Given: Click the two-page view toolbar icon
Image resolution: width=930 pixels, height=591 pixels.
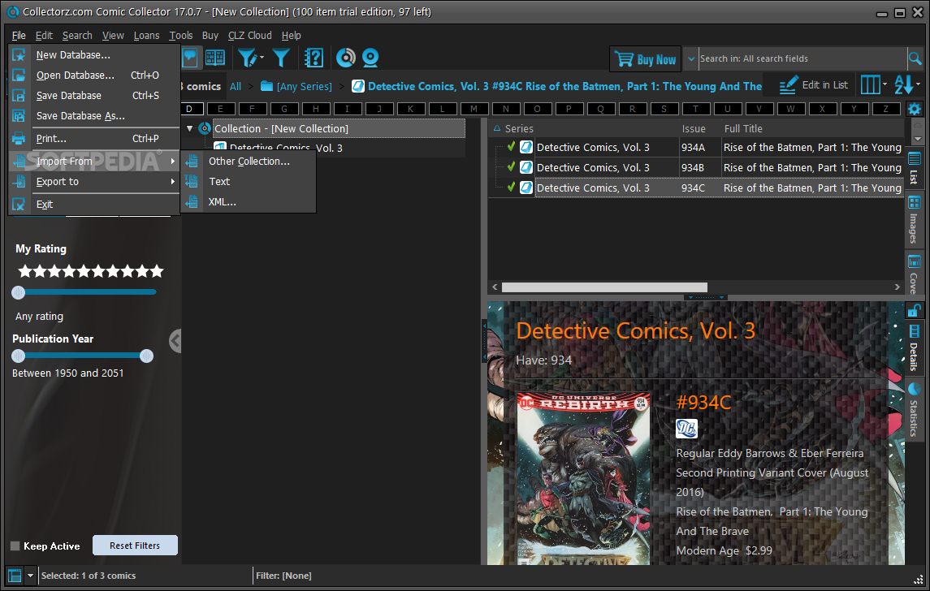Looking at the screenshot, I should point(214,58).
